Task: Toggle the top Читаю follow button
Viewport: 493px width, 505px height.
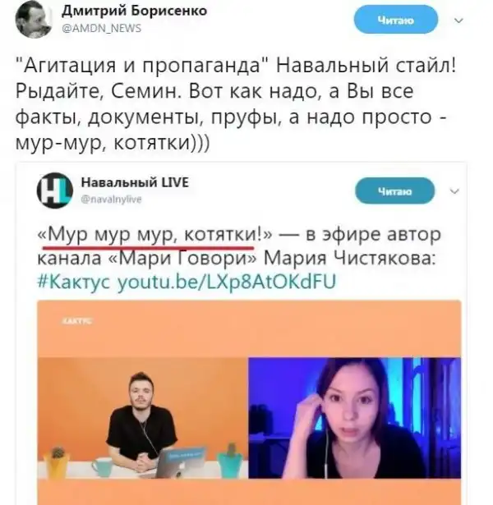Action: (396, 21)
